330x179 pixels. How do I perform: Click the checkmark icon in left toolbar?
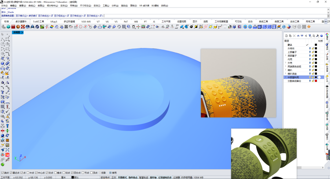point(7,111)
